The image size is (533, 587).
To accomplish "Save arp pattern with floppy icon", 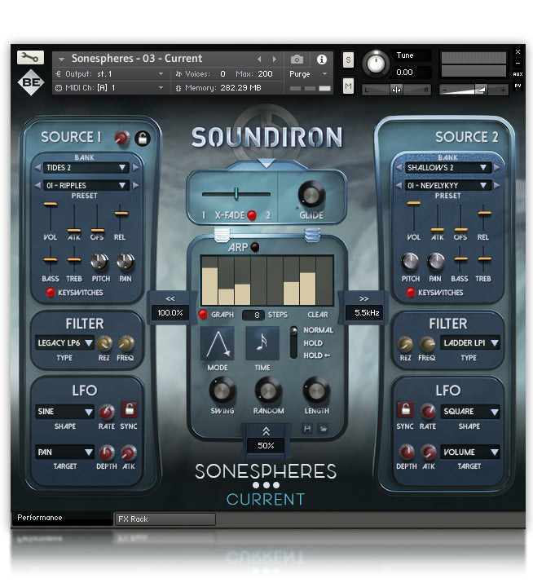I will click(307, 429).
